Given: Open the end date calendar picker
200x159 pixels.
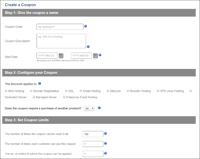Looking at the screenshot, I should pyautogui.click(x=95, y=56).
